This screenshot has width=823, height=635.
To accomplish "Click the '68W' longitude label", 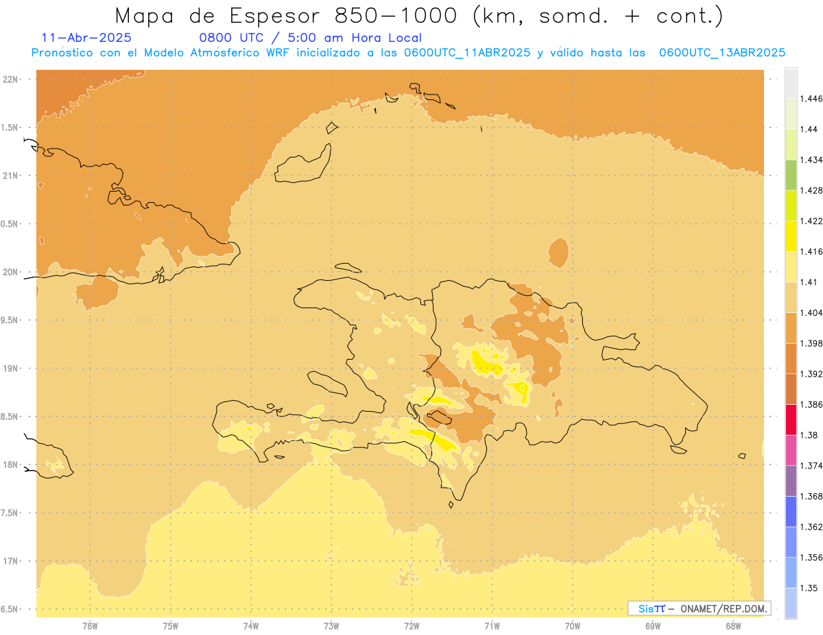I will pyautogui.click(x=733, y=626).
